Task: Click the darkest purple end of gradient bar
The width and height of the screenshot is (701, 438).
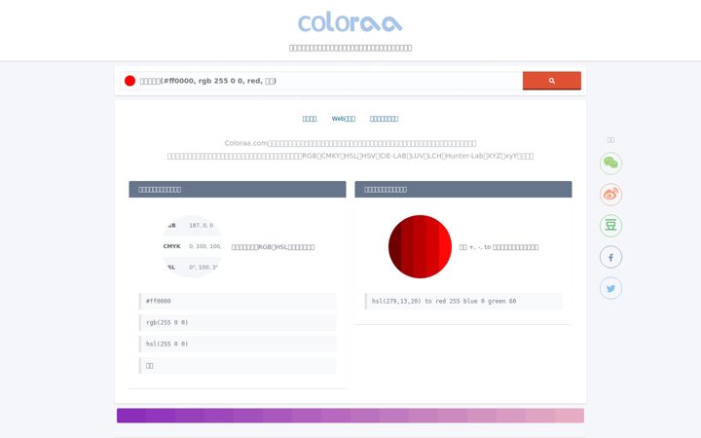Action: pyautogui.click(x=131, y=416)
